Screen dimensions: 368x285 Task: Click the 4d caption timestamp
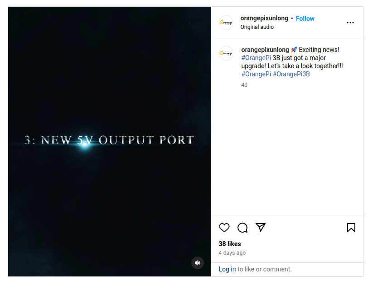click(x=244, y=85)
